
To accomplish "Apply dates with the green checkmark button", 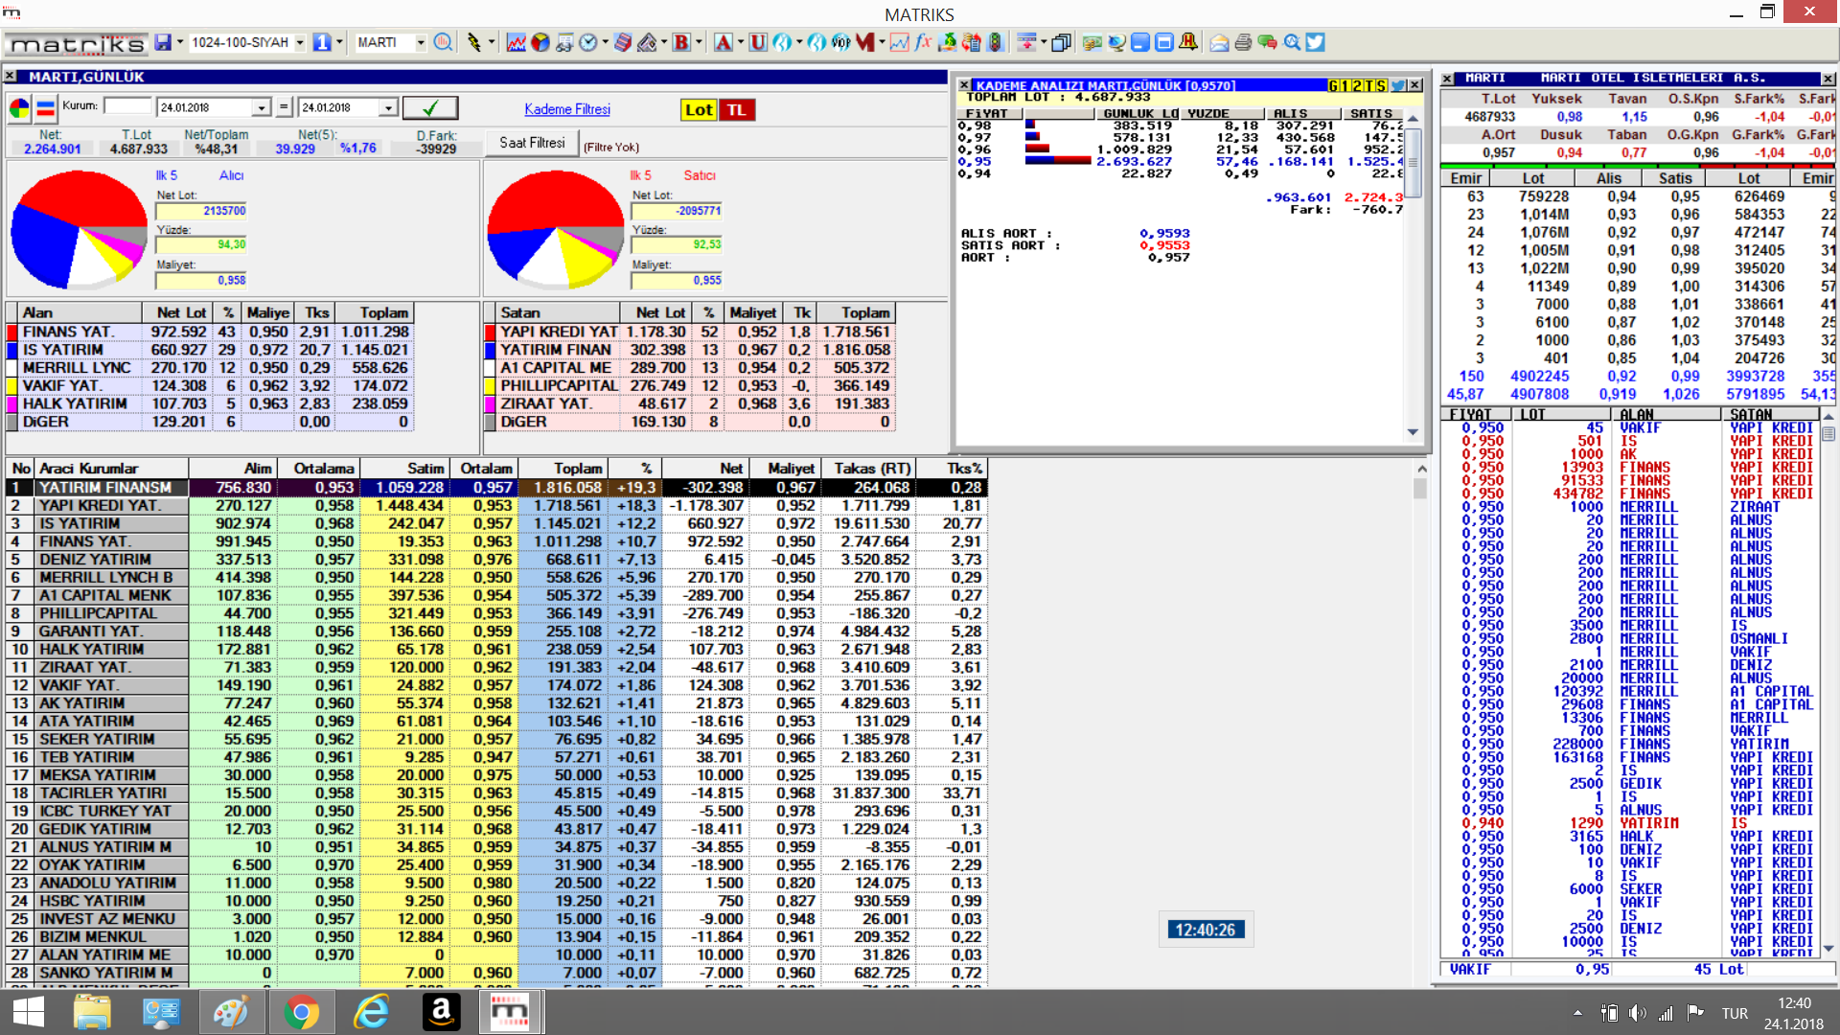I will tap(430, 108).
